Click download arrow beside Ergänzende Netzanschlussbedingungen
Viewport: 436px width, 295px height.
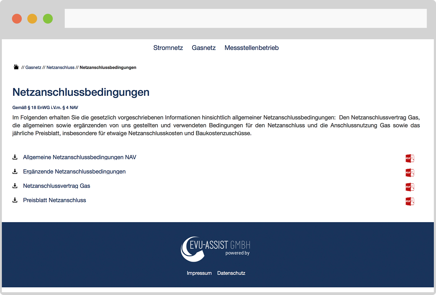[x=15, y=172]
